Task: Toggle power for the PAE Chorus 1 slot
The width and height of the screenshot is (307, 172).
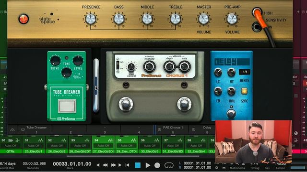Action: coord(159,129)
